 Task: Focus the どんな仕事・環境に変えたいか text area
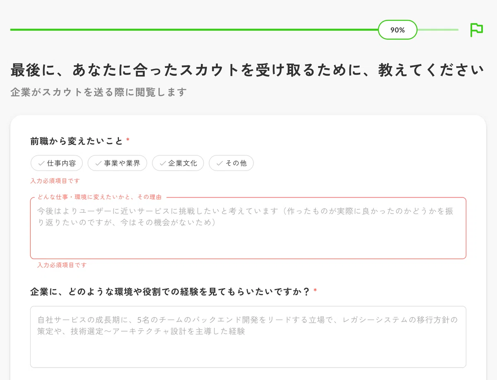click(x=248, y=228)
